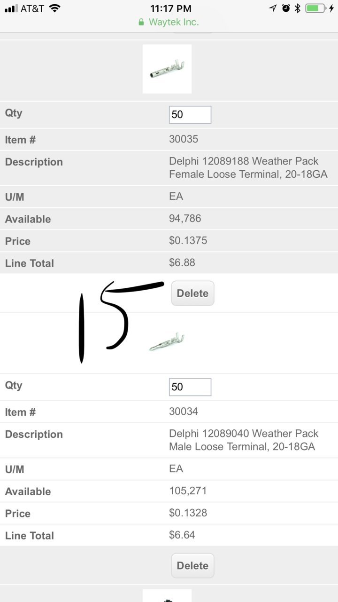Tap Delphi 12089040 male terminal description
Screen dimensions: 338x602
(244, 440)
